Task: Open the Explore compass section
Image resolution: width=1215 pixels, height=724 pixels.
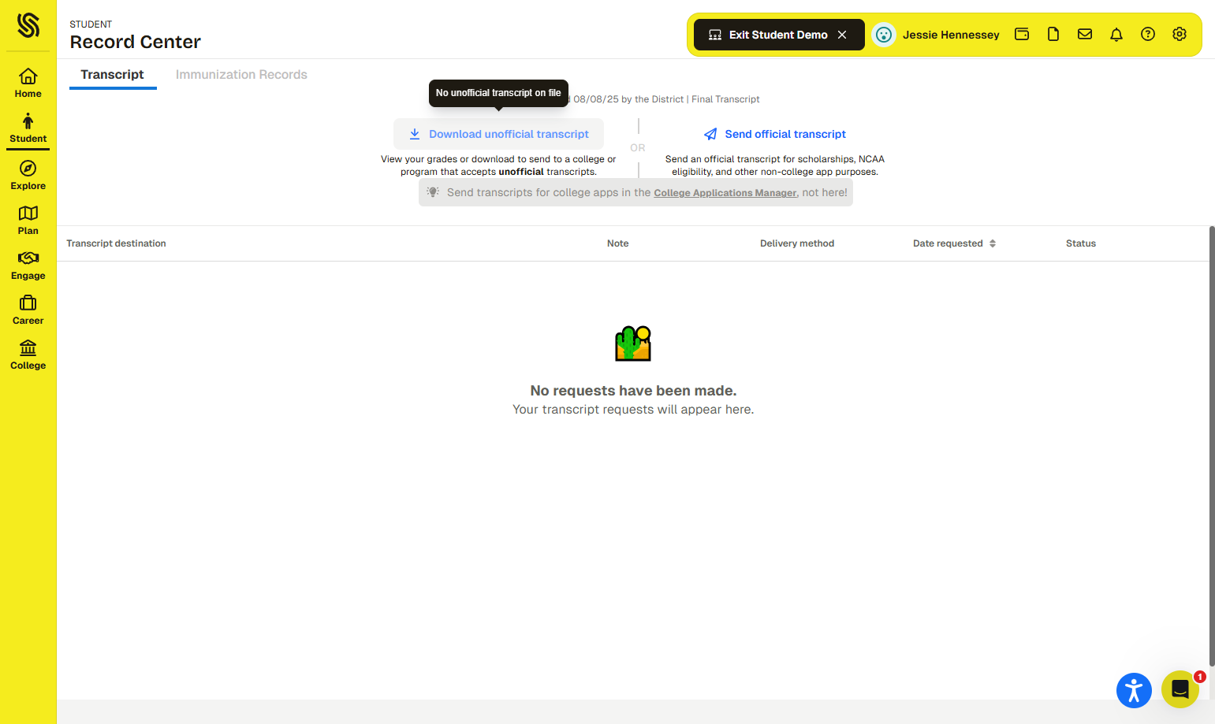Action: click(x=28, y=175)
